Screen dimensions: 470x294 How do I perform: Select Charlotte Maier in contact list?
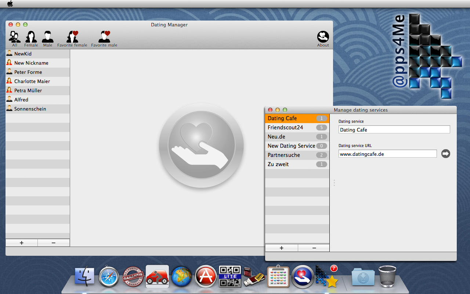click(32, 81)
